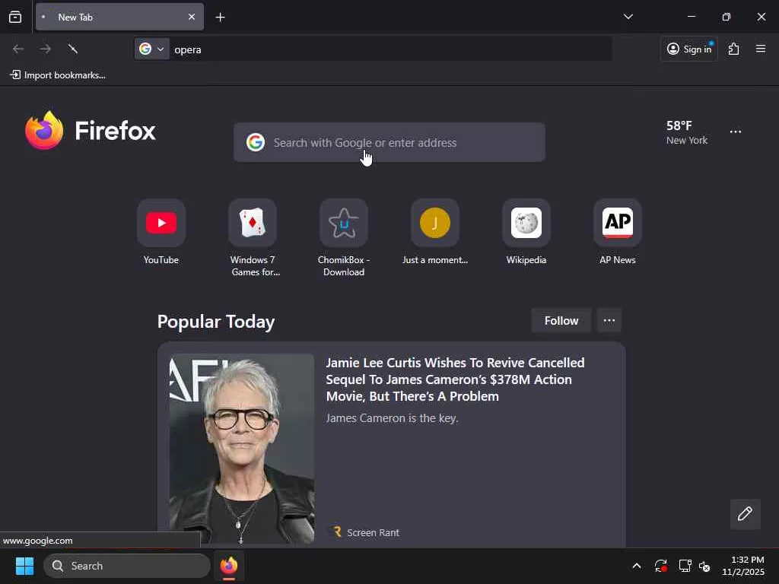
Task: Click James Cameron is the key text
Action: click(x=392, y=418)
